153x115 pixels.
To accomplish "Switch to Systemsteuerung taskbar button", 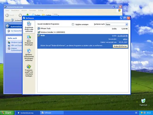I will [28, 113].
